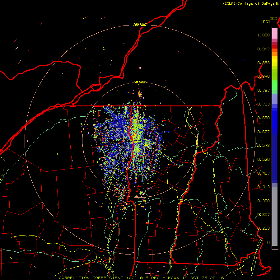The width and height of the screenshot is (280, 280).
Task: Click the 0.947 scale value
Action: 264,49
